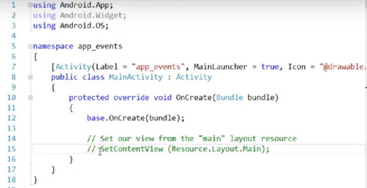
Task: Collapse the app_events namespace block
Action: click(30, 46)
